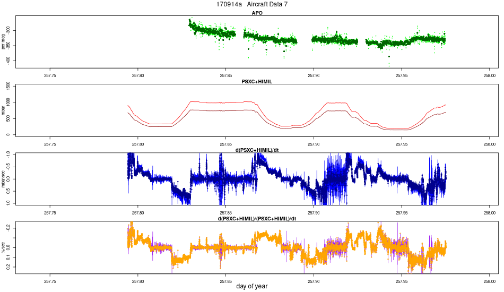This screenshot has height=292, width=504.
Task: Select the APO panel title
Action: tap(257, 13)
